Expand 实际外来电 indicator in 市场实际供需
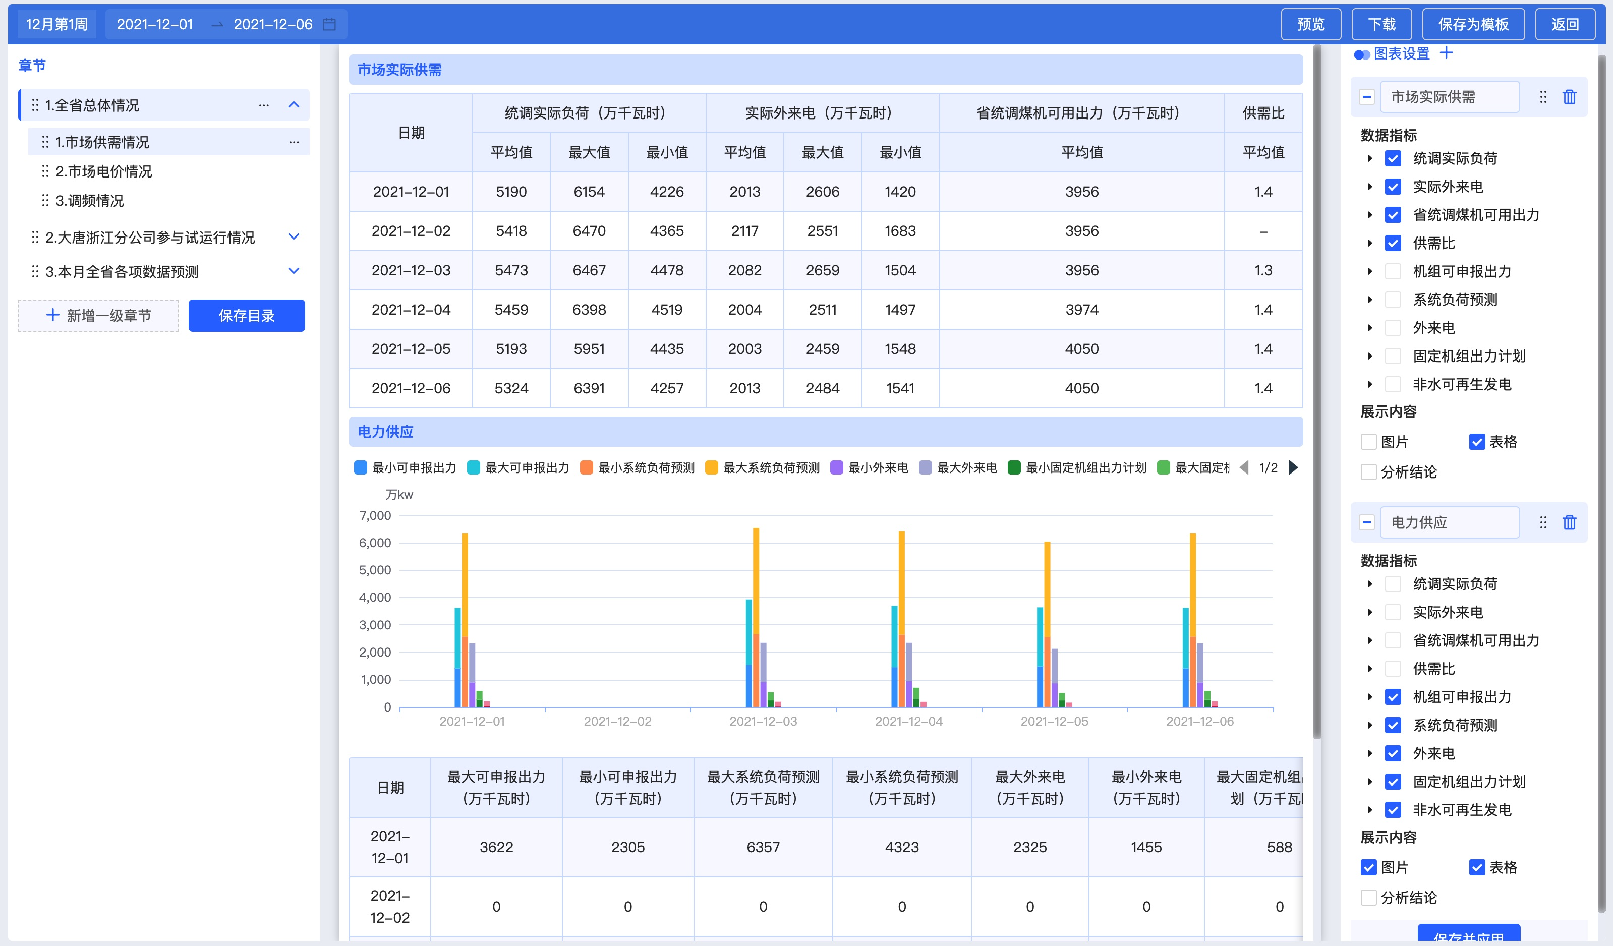This screenshot has width=1613, height=946. pos(1370,187)
